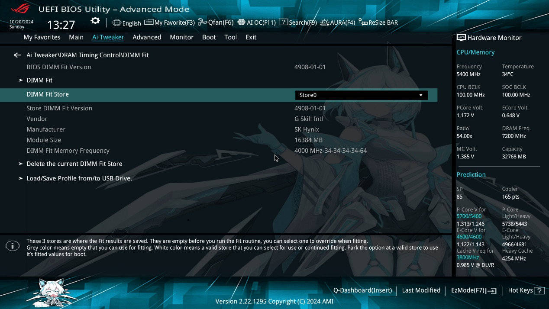Toggle ReSize BAR option
The width and height of the screenshot is (549, 309).
378,23
